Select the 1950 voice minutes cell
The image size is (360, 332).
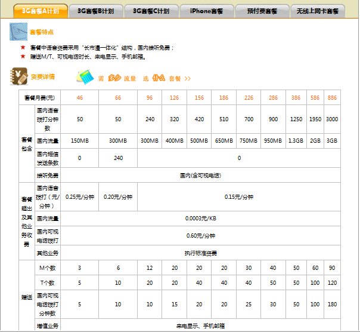(315, 119)
